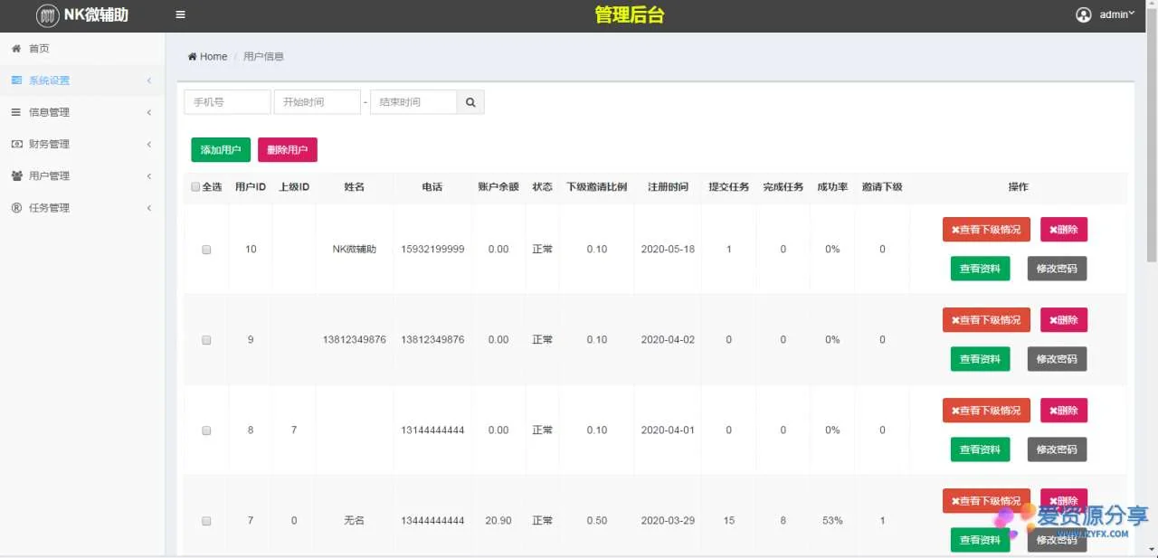Click the 财务管理 money icon
The width and height of the screenshot is (1158, 558).
[x=16, y=145]
